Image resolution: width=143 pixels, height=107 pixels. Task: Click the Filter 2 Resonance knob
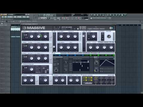click(75, 47)
